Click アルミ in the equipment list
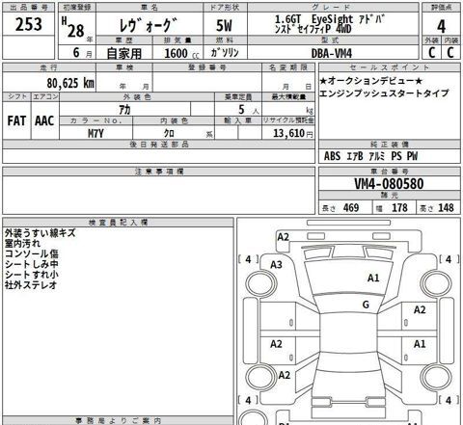 click(x=376, y=156)
